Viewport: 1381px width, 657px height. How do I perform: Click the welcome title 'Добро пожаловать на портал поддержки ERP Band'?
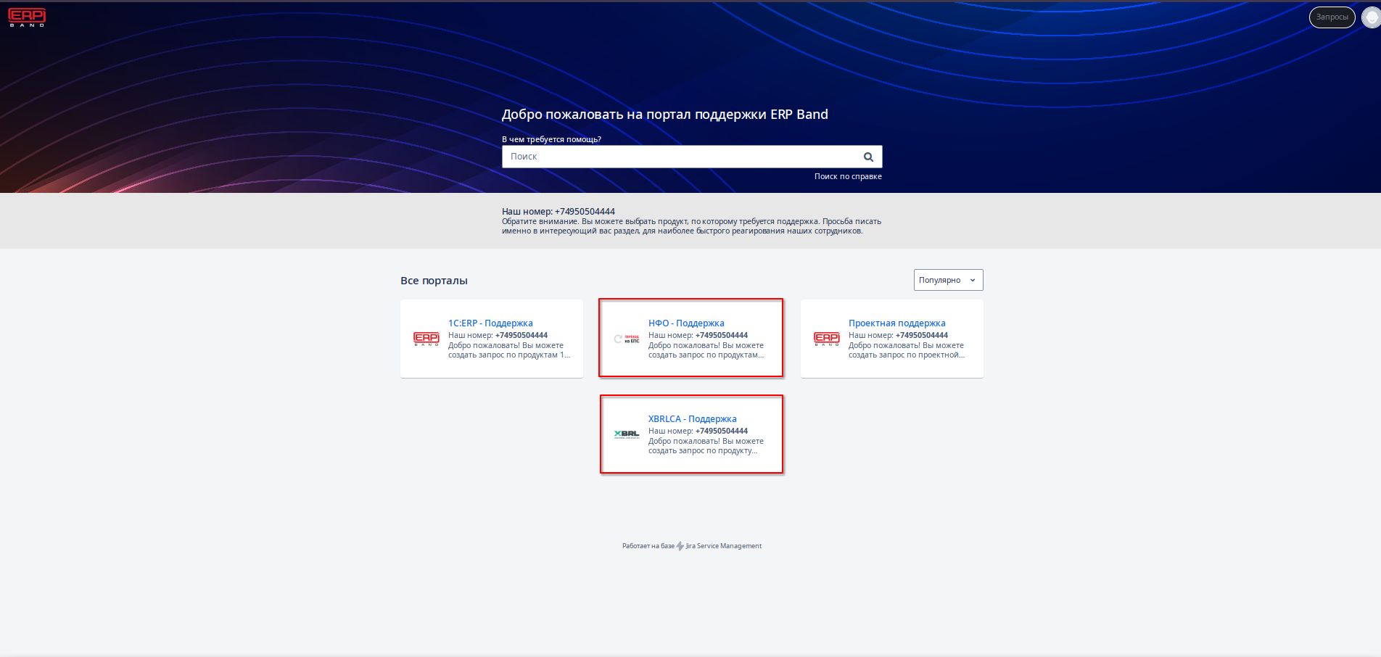tap(665, 115)
